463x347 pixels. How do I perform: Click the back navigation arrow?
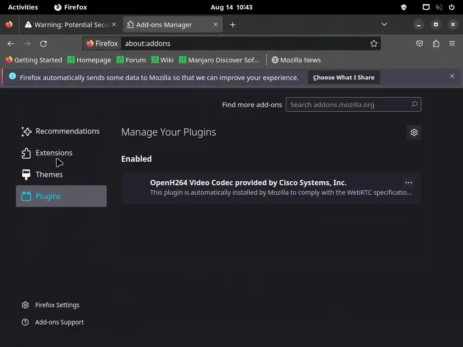(x=11, y=44)
